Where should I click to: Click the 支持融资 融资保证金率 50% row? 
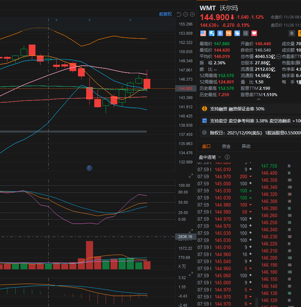(x=250, y=109)
